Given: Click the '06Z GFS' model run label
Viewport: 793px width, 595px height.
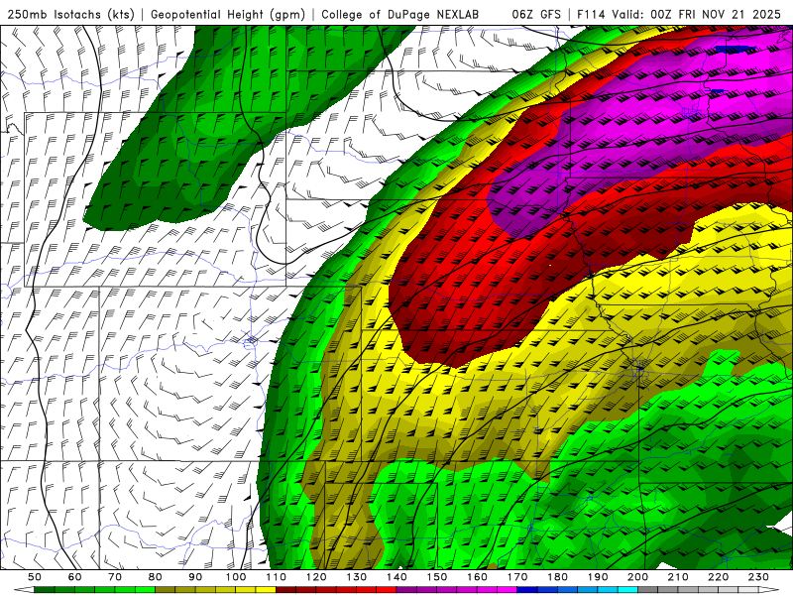Looking at the screenshot, I should pos(536,15).
